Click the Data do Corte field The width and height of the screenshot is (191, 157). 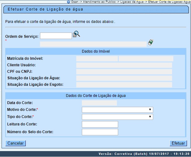[99, 103]
